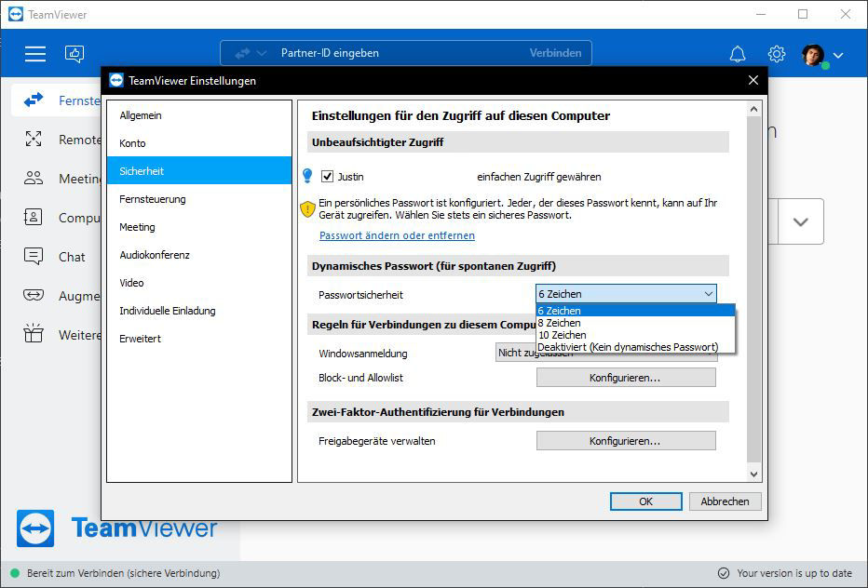
Task: Click Passwort ändern oder entfernen link
Action: [397, 235]
